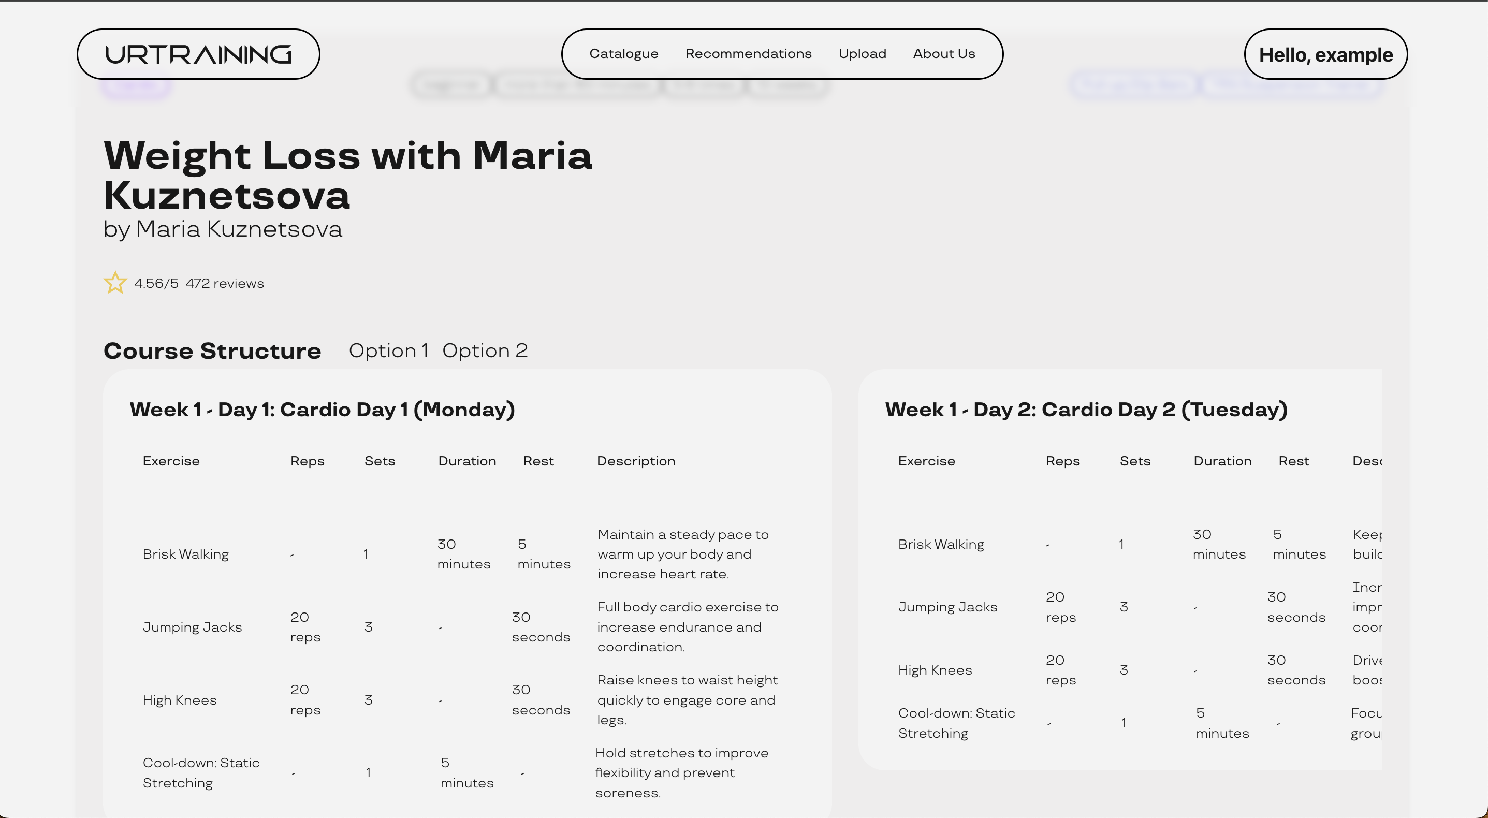Select the Brisk Walking row in Monday table

click(x=185, y=554)
